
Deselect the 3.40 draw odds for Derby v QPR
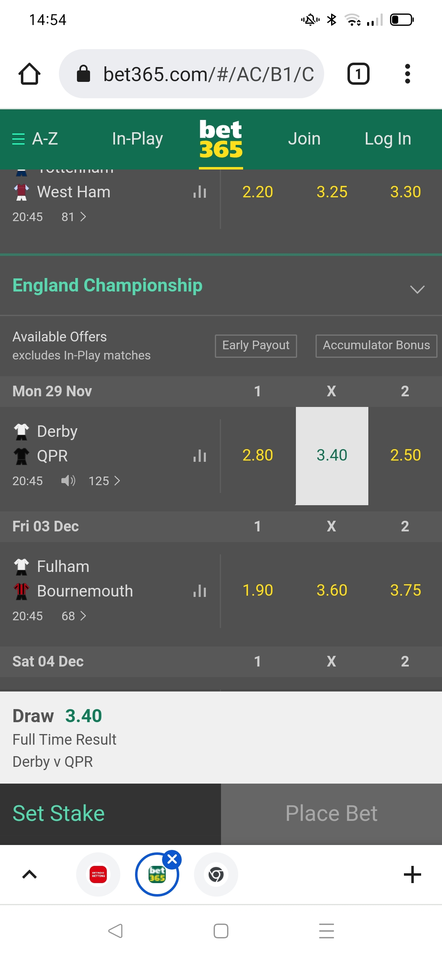click(332, 456)
